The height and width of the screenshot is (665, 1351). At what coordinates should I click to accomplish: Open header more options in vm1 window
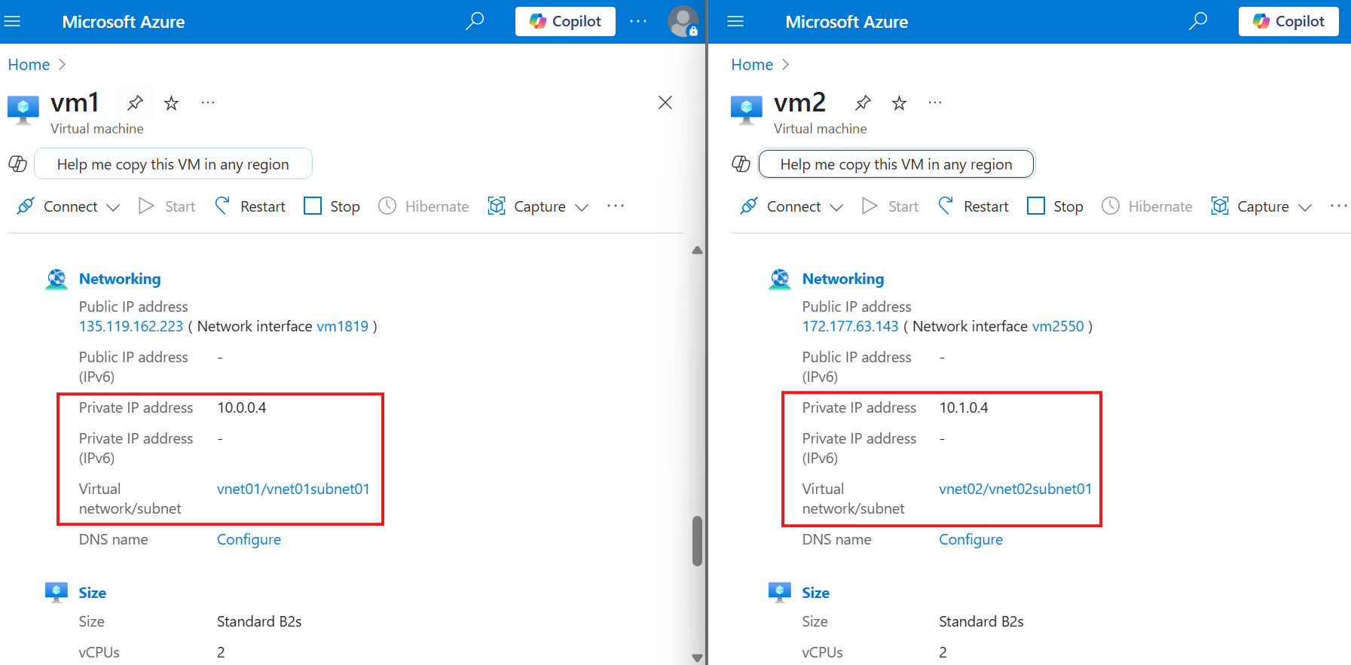[x=638, y=21]
